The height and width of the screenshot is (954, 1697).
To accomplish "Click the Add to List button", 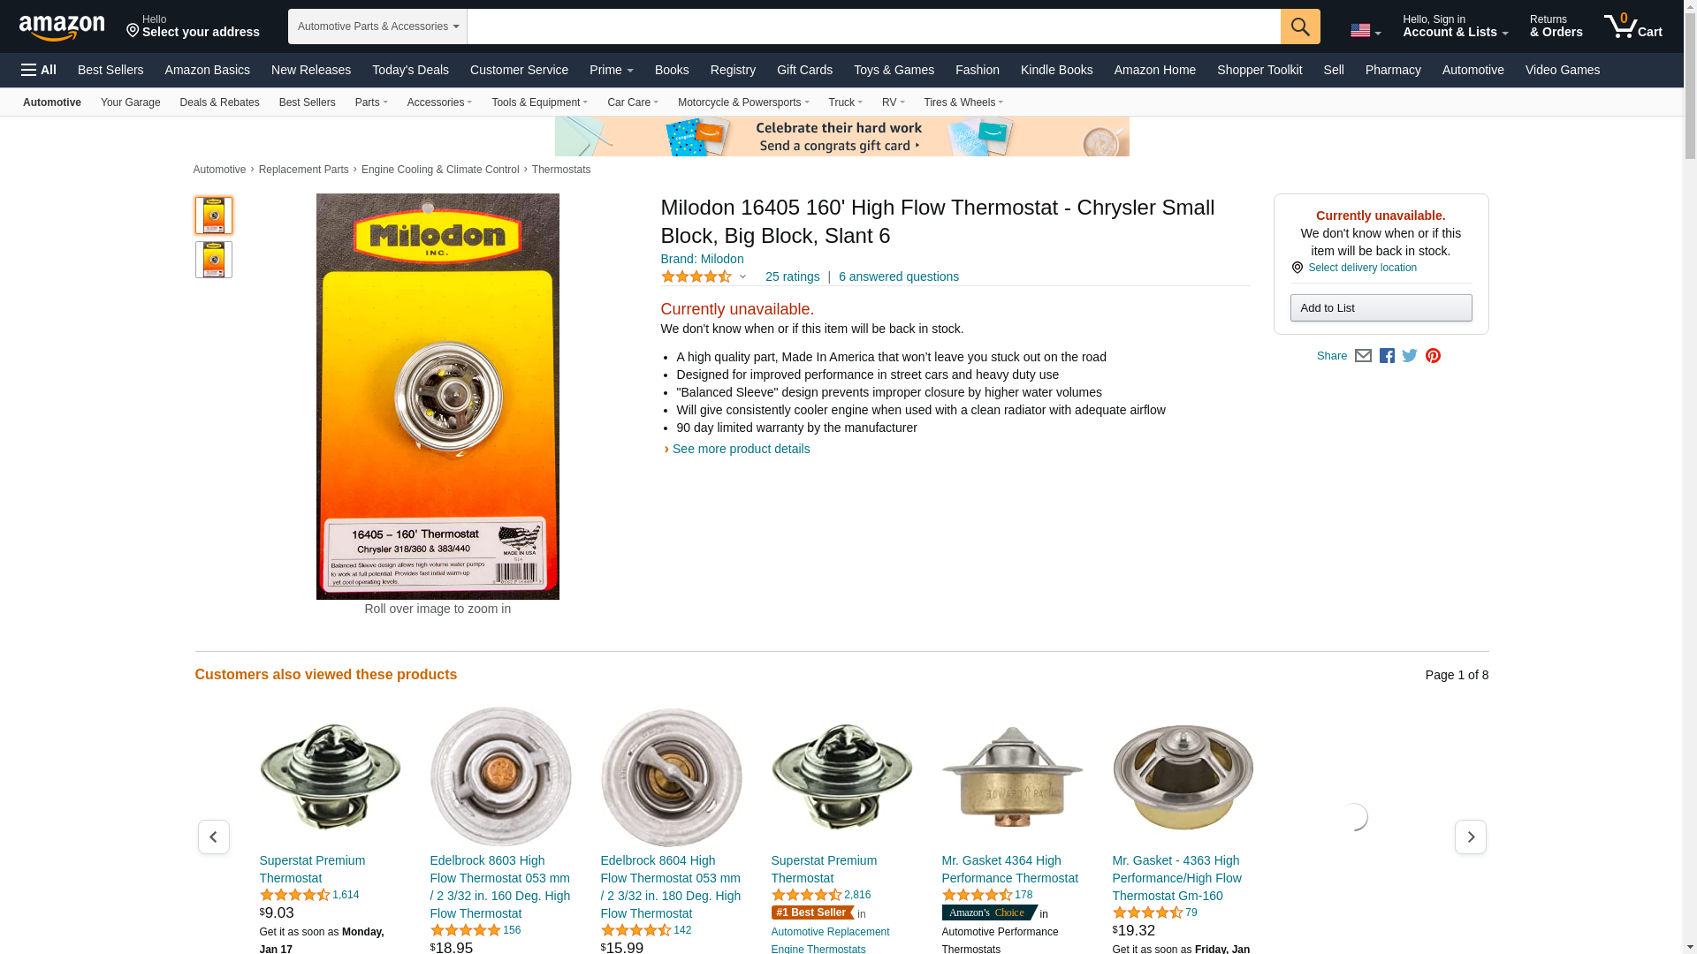I will 1381,307.
